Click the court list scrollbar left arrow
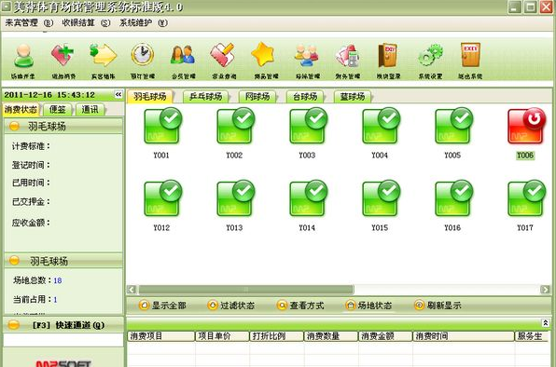This screenshot has width=556, height=367. (x=132, y=290)
